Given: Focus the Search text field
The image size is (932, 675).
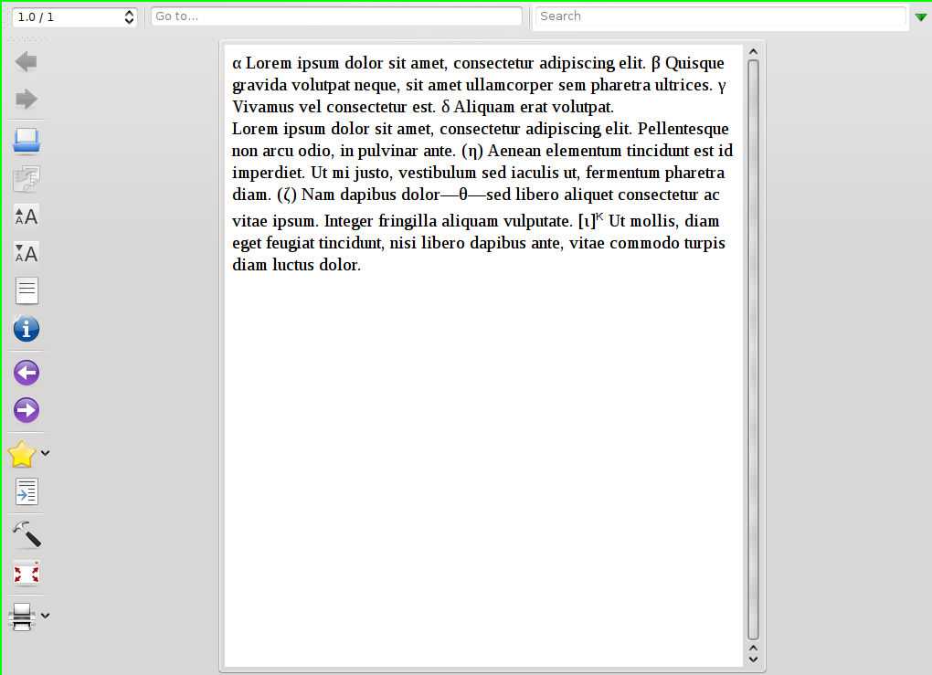Looking at the screenshot, I should pyautogui.click(x=720, y=16).
